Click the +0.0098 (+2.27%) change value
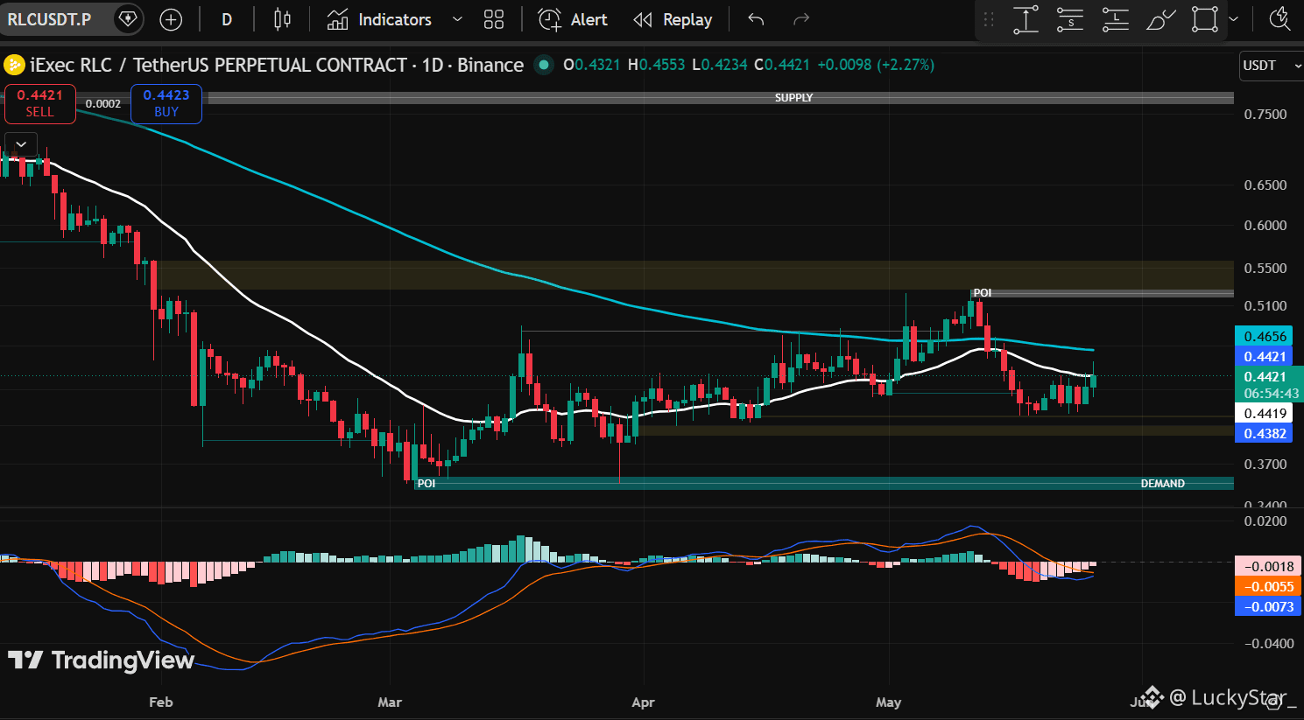This screenshot has height=720, width=1304. pyautogui.click(x=876, y=65)
